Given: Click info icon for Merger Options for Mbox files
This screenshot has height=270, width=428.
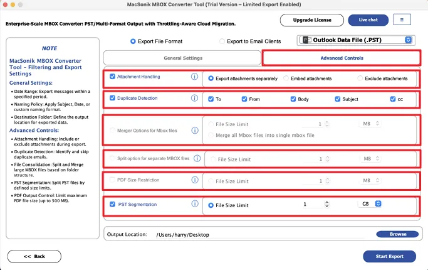Looking at the screenshot, I should (195, 131).
